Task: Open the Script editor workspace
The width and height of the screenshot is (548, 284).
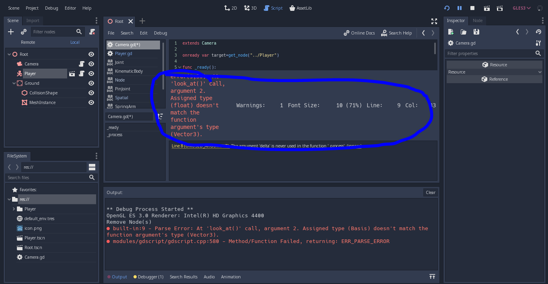Action: pos(273,8)
